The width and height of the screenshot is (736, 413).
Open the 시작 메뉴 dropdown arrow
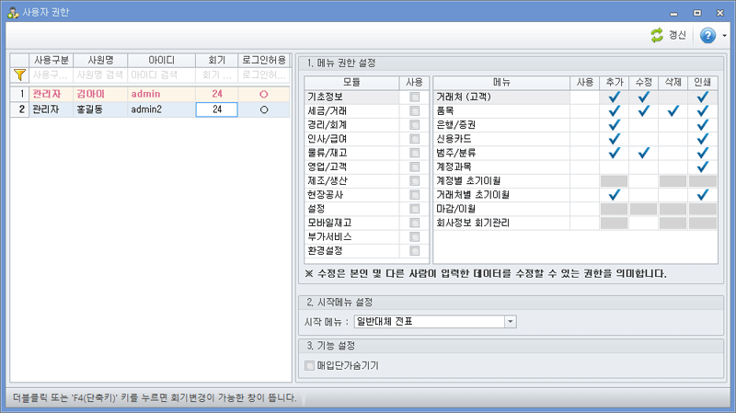coord(511,322)
